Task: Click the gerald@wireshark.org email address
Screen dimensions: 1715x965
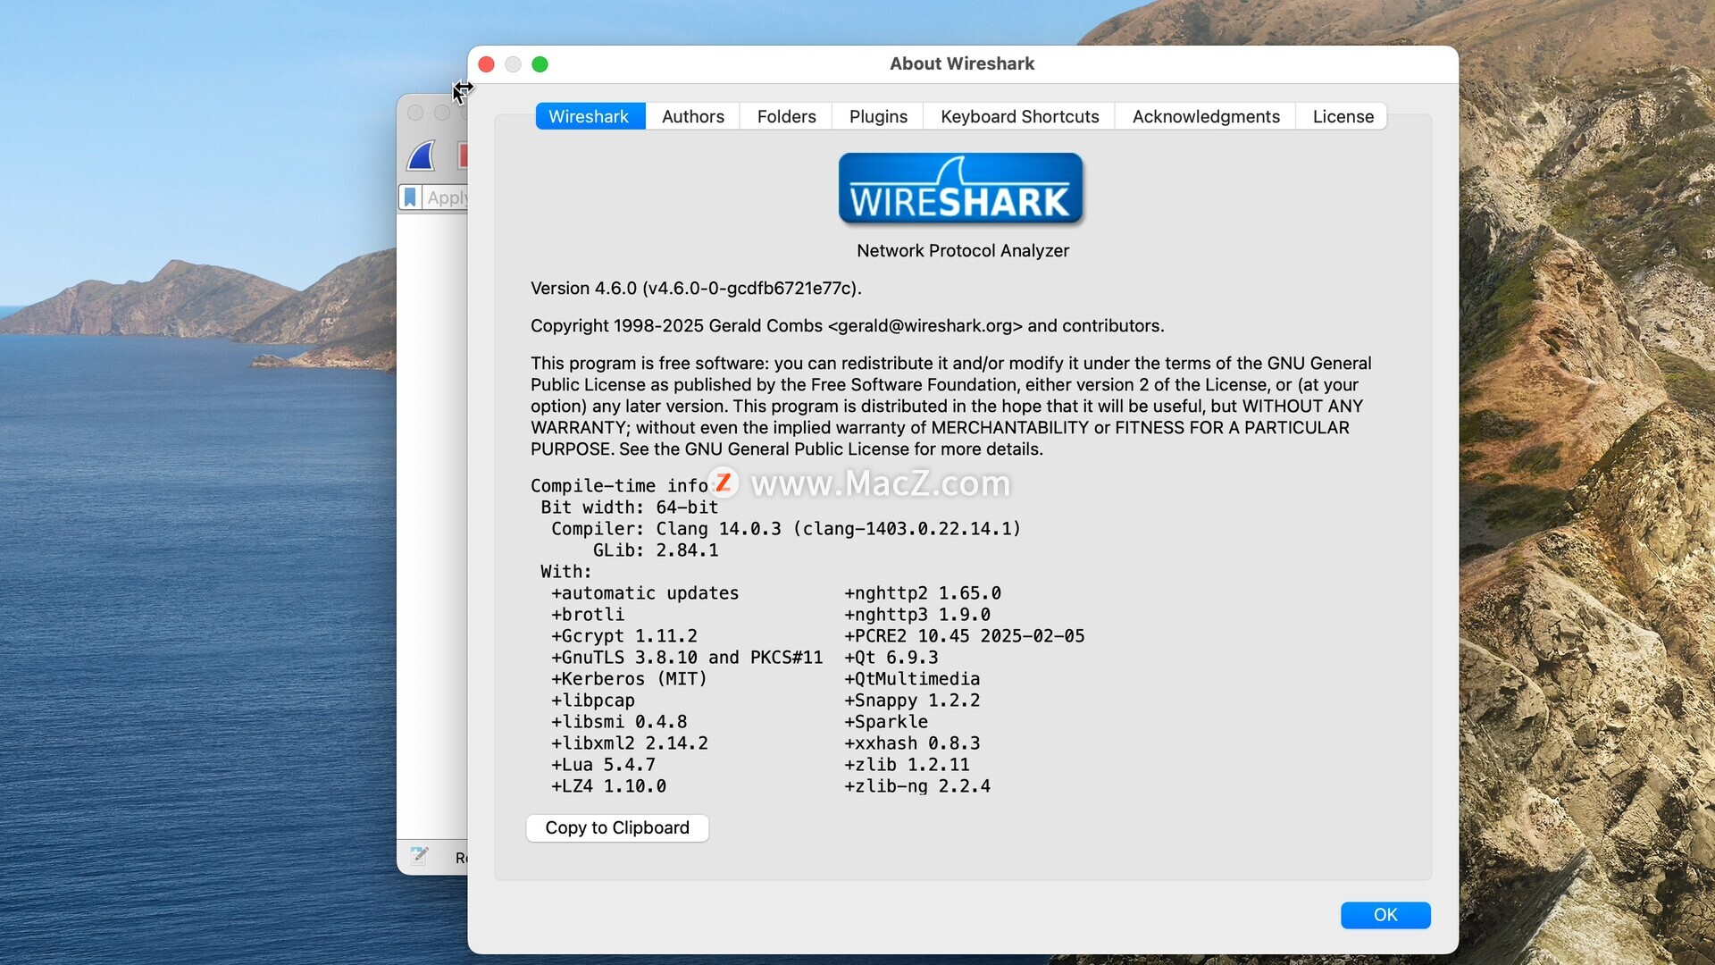Action: tap(924, 326)
